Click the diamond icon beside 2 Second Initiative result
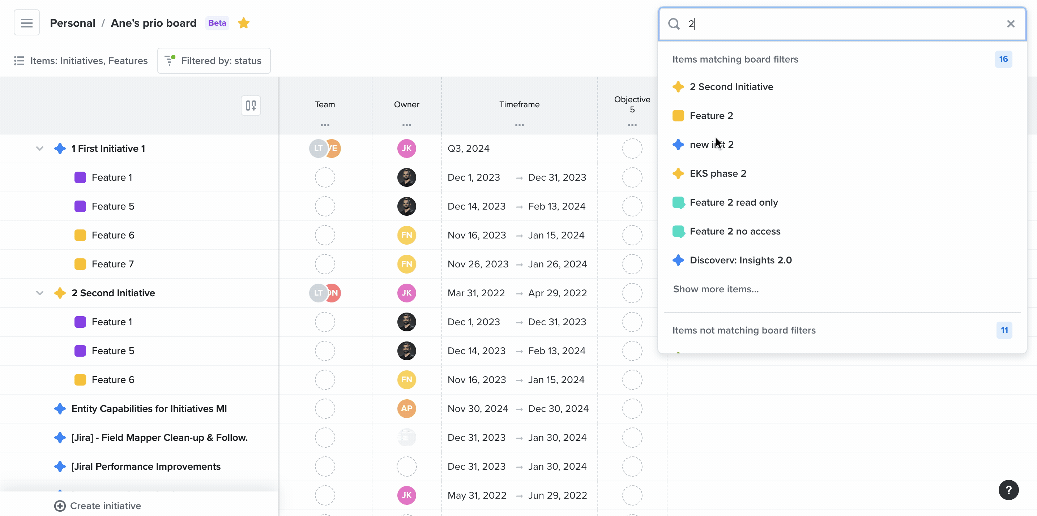The image size is (1037, 516). click(x=678, y=86)
